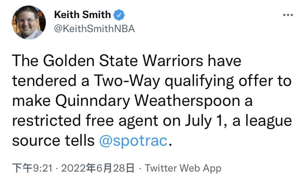Viewport: 306px width, 183px height.
Task: Click the words Golden State Warriors
Action: click(123, 61)
